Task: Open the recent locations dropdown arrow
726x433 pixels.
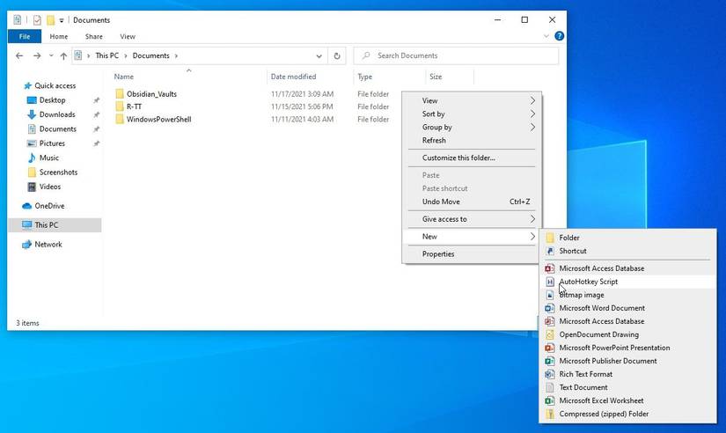Action: tap(51, 55)
